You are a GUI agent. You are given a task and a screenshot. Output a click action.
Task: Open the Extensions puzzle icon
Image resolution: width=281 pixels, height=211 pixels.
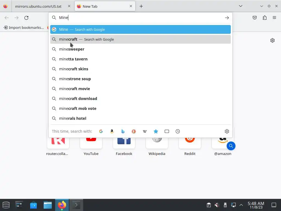coord(265,18)
